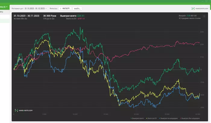Click the '15 000' x-axis label
The width and height of the screenshot is (211, 123).
106,114
